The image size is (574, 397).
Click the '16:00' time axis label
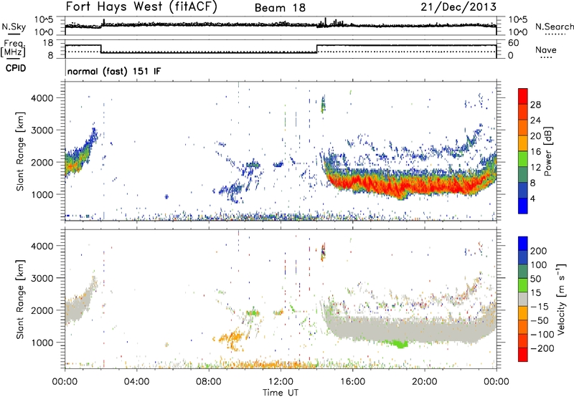[x=352, y=382]
